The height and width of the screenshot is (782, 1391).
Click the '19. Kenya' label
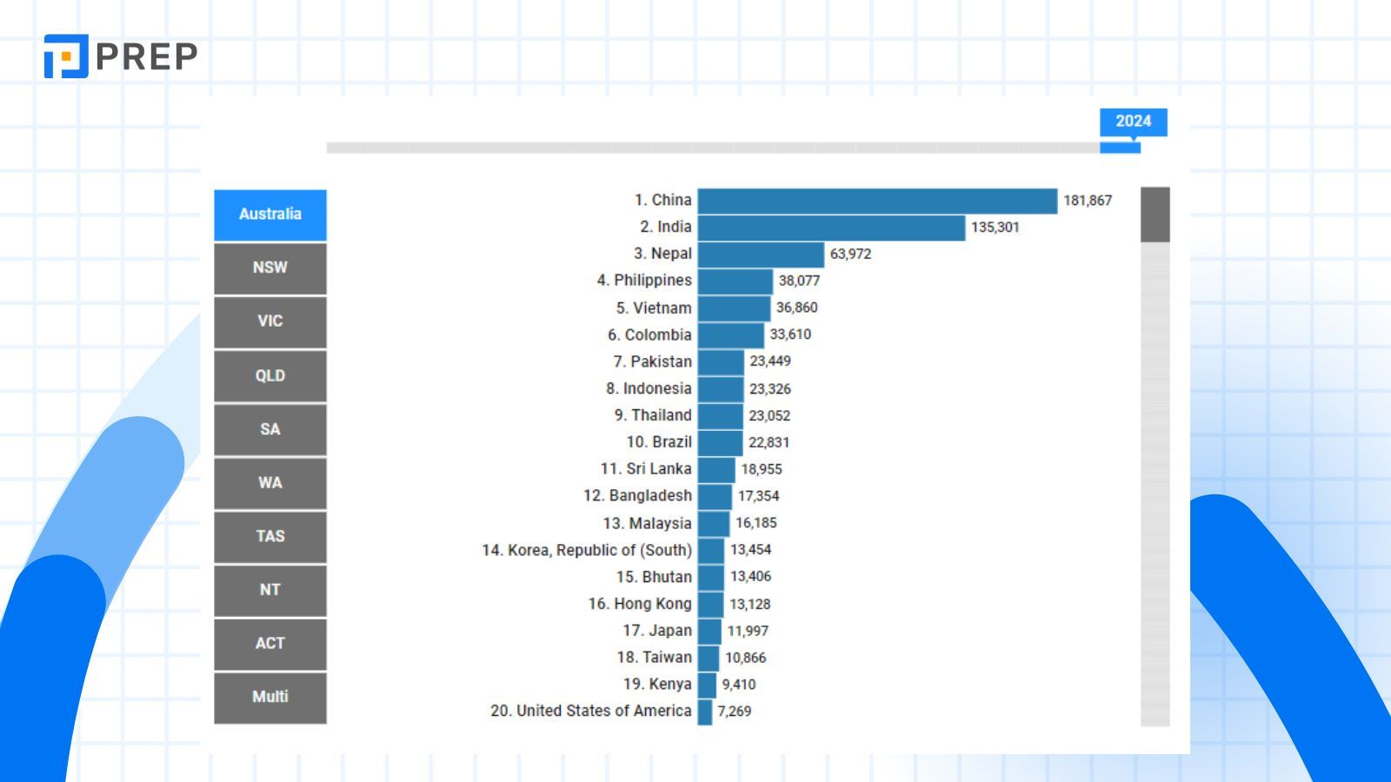pyautogui.click(x=657, y=685)
